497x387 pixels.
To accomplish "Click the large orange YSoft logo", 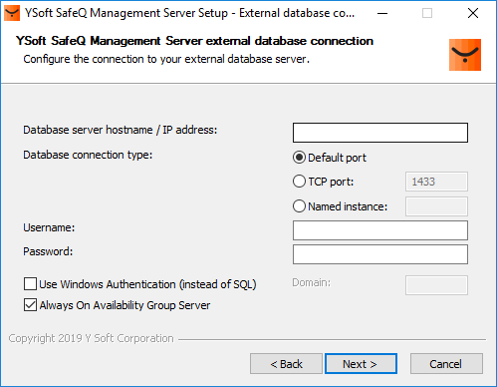I will point(465,55).
